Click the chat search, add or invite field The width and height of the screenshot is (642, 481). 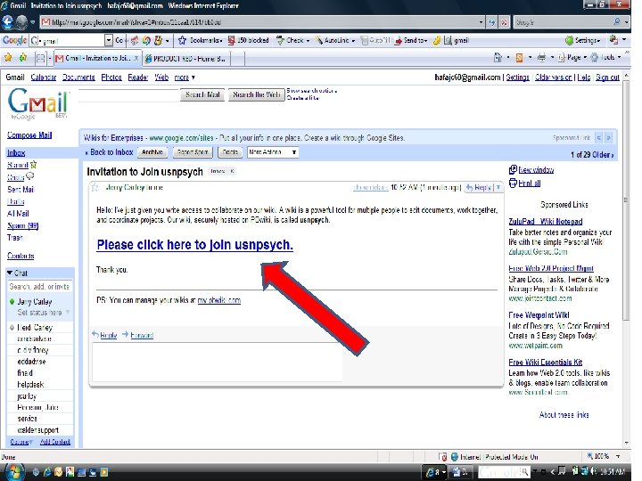(x=39, y=286)
